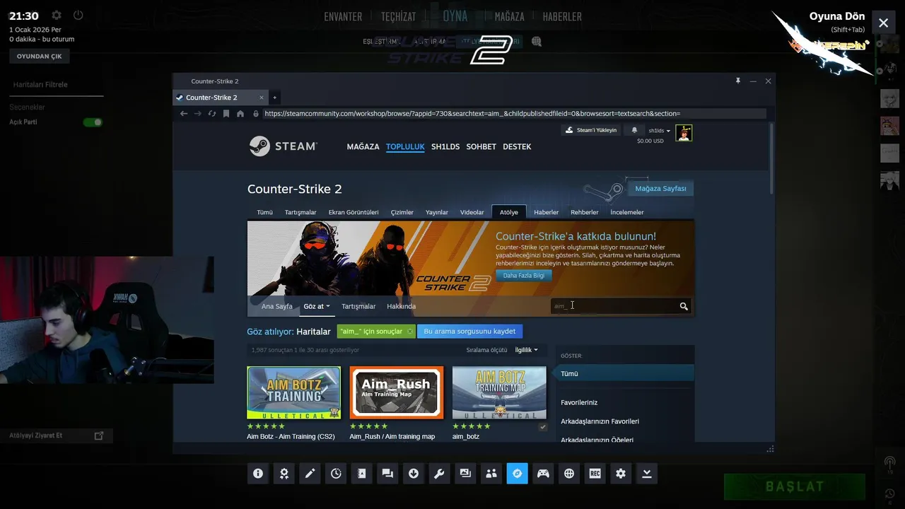Show Favorileriniz filter

tap(579, 402)
